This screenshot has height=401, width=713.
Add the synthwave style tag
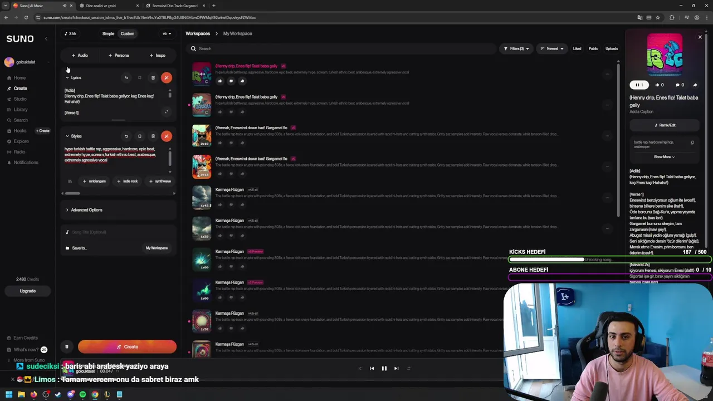[160, 181]
